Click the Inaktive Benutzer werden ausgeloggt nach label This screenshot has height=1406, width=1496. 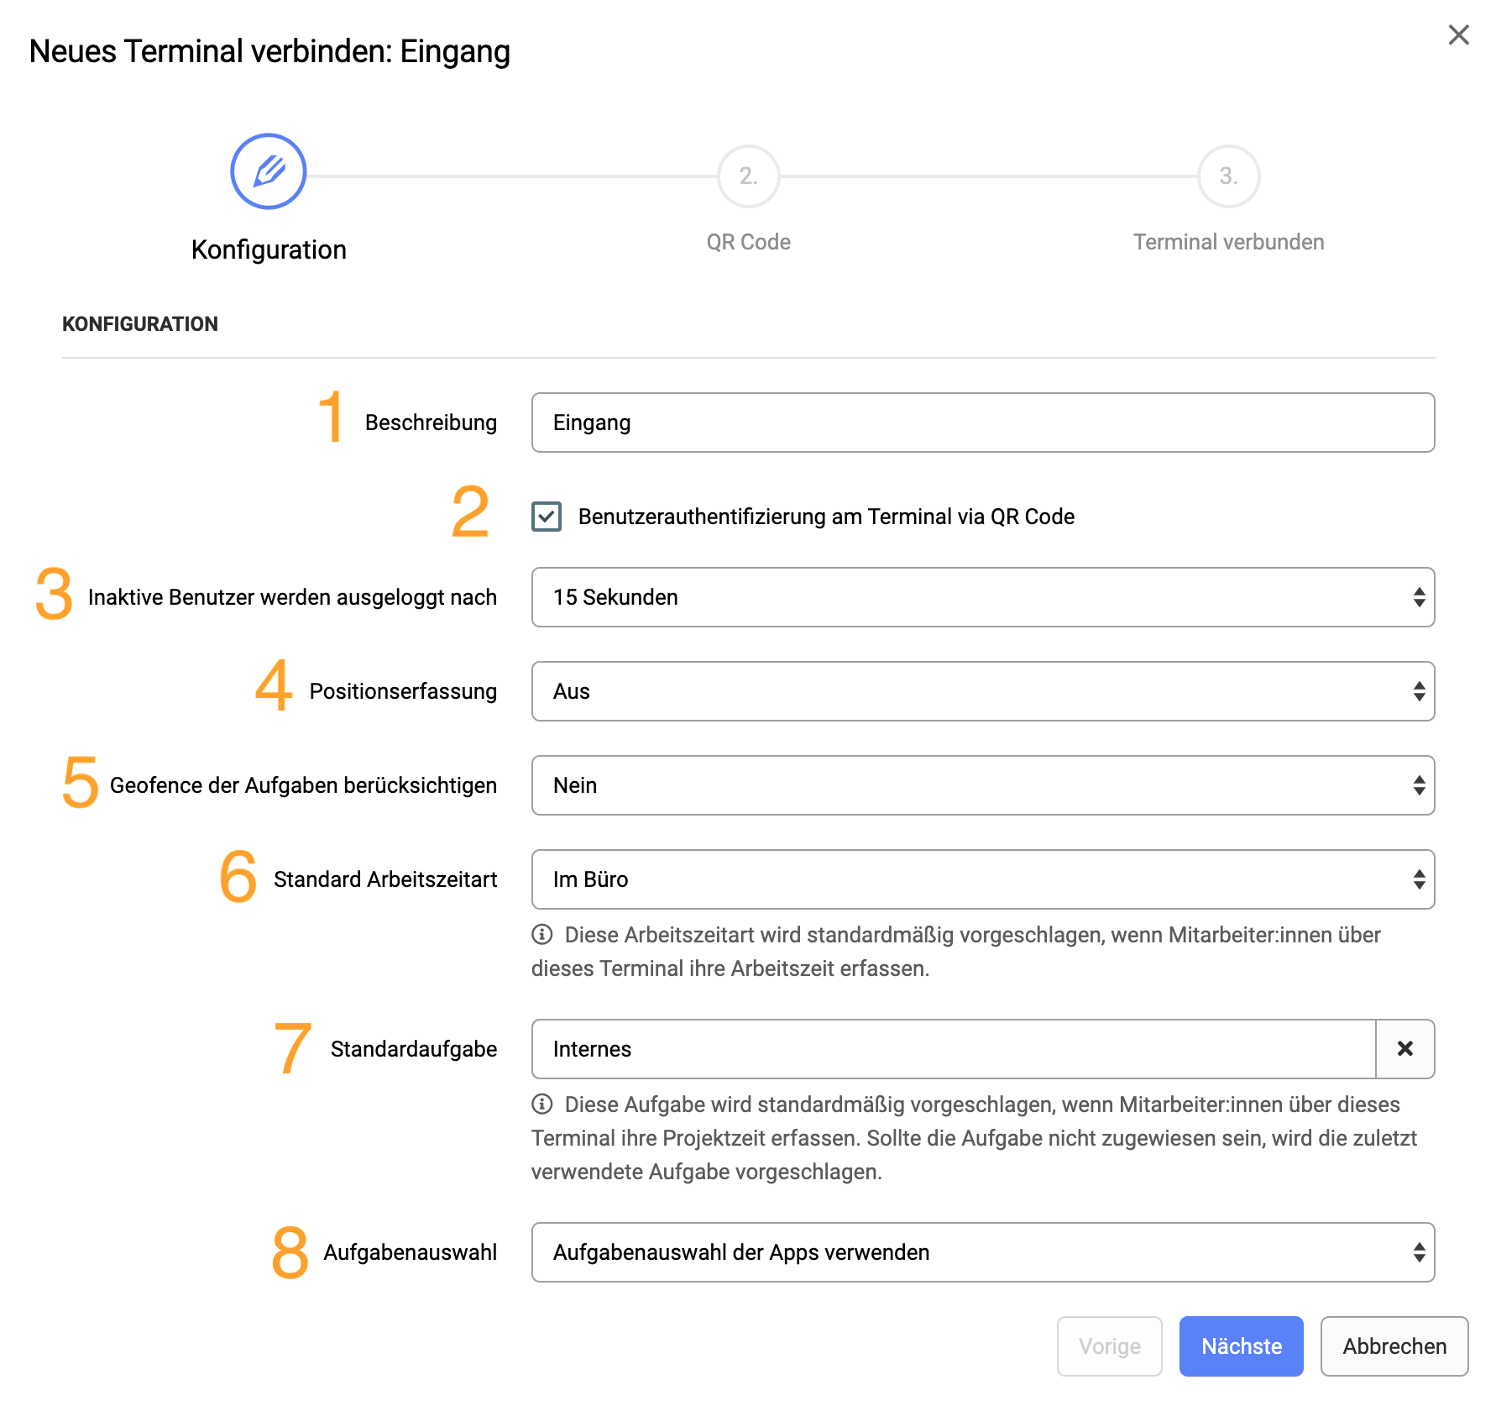(292, 597)
